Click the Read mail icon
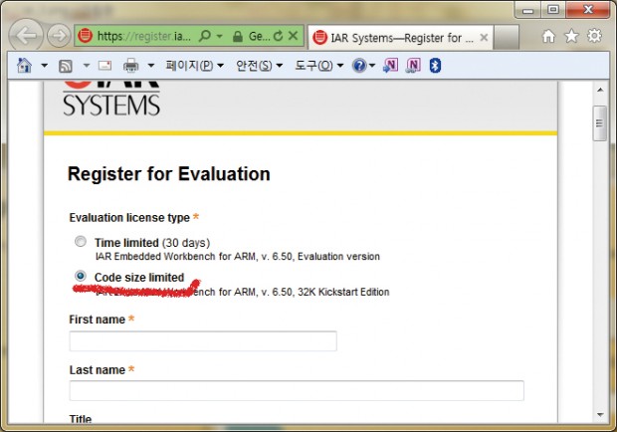This screenshot has width=617, height=432. pos(104,66)
